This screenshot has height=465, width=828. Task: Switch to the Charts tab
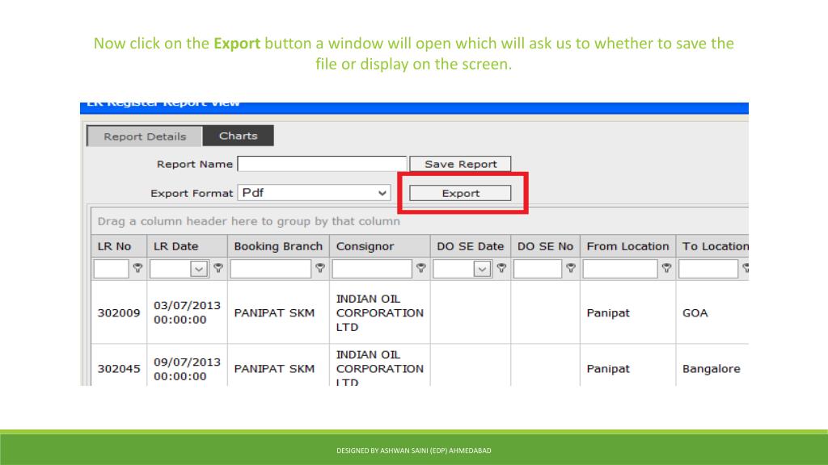tap(239, 136)
